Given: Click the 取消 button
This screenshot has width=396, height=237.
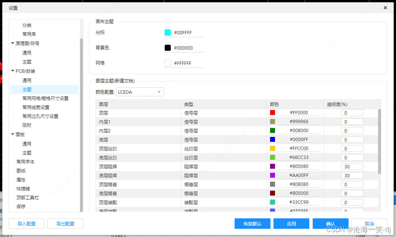Looking at the screenshot, I should point(369,224).
